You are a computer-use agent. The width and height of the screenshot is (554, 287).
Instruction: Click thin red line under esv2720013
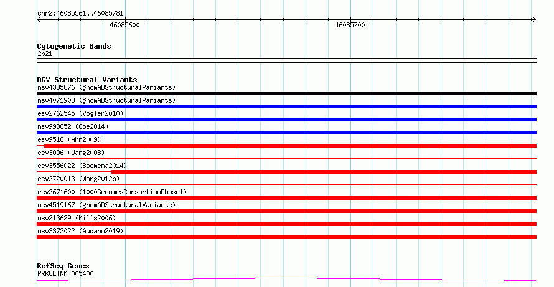286,184
